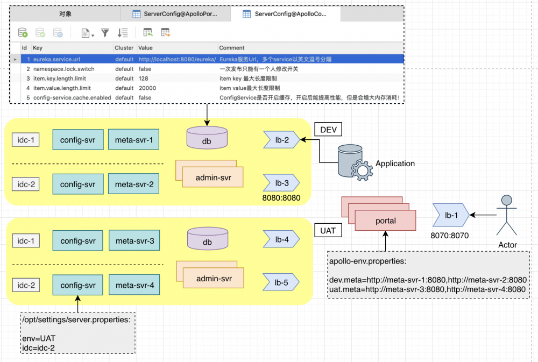The height and width of the screenshot is (362, 538).
Task: Click the Value column header
Action: click(177, 48)
